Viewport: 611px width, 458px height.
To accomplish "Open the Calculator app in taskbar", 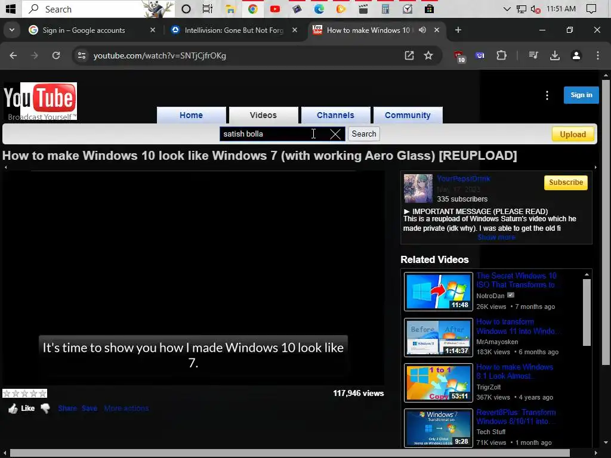I will coord(385,8).
